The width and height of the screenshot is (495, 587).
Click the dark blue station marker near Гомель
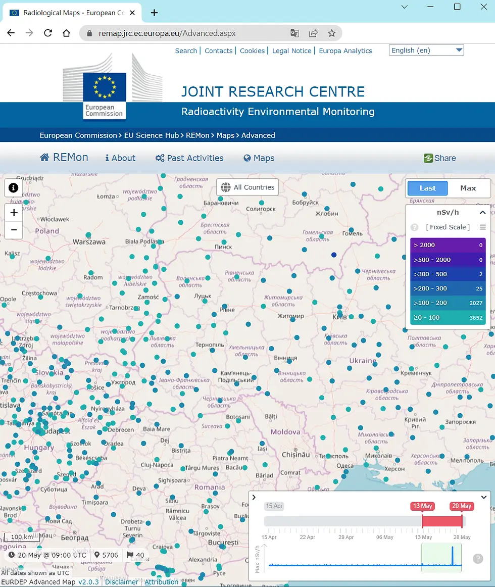(x=333, y=255)
